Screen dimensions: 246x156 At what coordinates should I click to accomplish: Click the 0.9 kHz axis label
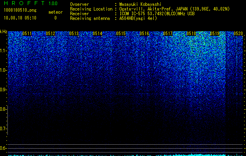[x=3, y=90]
